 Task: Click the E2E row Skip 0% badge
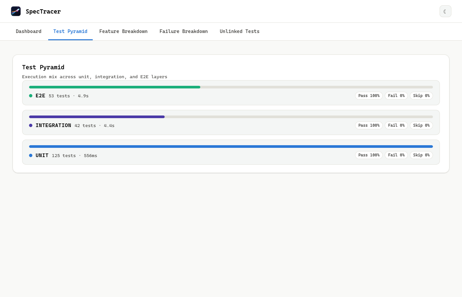[x=421, y=96]
